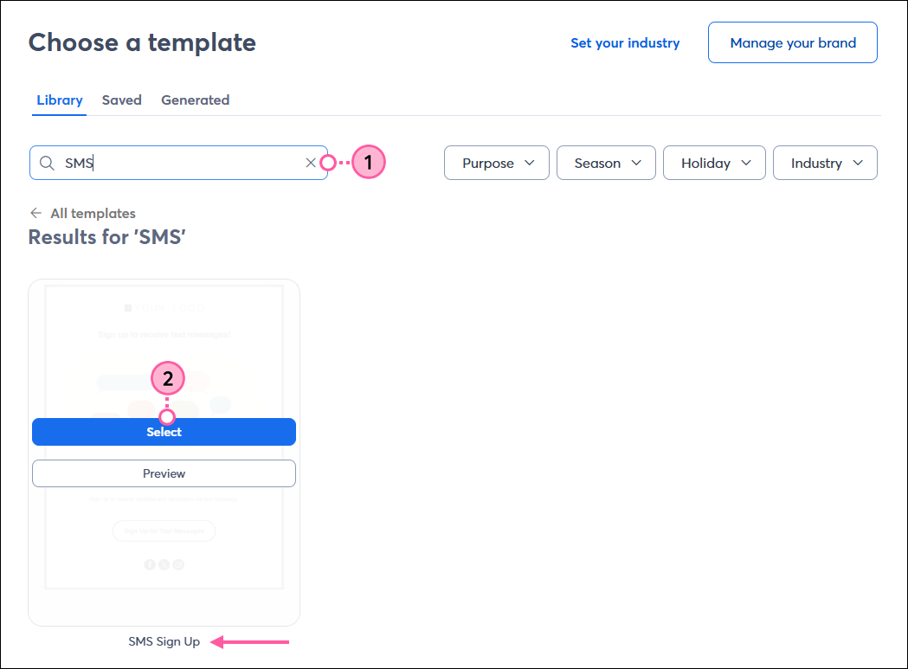Click the Holiday dropdown chevron icon

pyautogui.click(x=745, y=163)
